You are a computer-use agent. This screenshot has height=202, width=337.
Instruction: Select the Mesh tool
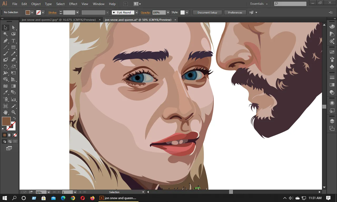click(5, 86)
